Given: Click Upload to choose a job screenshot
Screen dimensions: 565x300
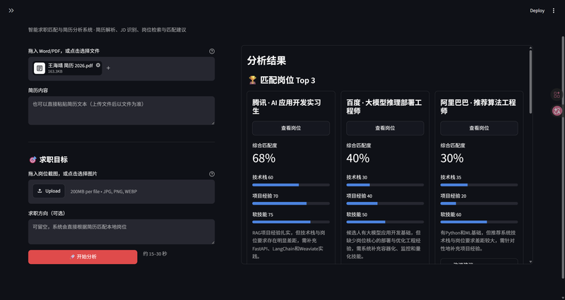Looking at the screenshot, I should [x=49, y=191].
